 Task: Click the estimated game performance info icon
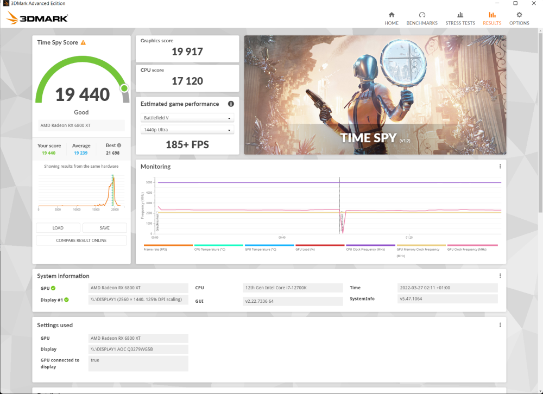click(x=231, y=104)
